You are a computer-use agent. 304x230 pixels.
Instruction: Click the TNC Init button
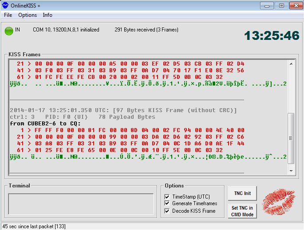[242, 193]
